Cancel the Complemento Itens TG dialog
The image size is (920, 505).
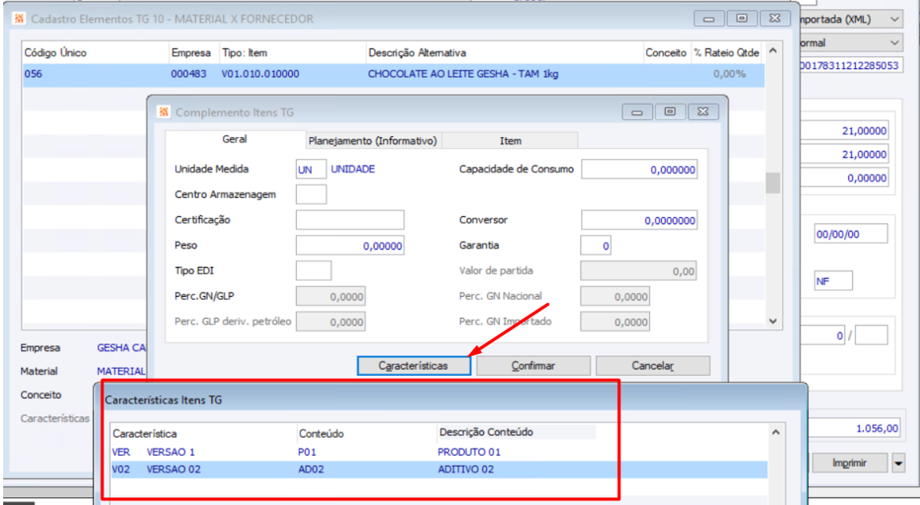[x=652, y=366]
